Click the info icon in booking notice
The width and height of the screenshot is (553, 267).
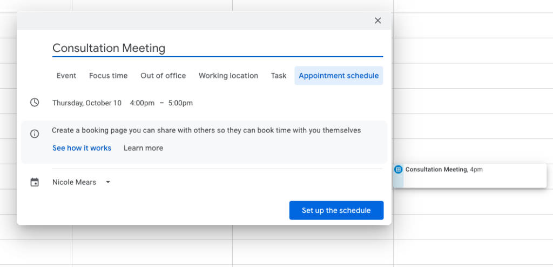(x=35, y=134)
